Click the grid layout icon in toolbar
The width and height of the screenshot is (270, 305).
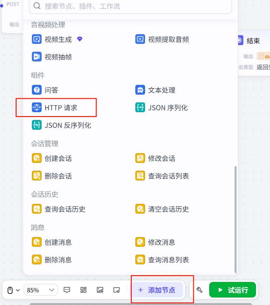[x=84, y=290]
